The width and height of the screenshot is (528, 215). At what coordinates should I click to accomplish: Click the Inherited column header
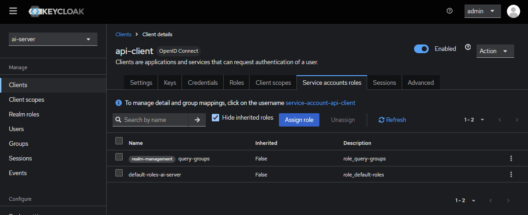coord(266,143)
